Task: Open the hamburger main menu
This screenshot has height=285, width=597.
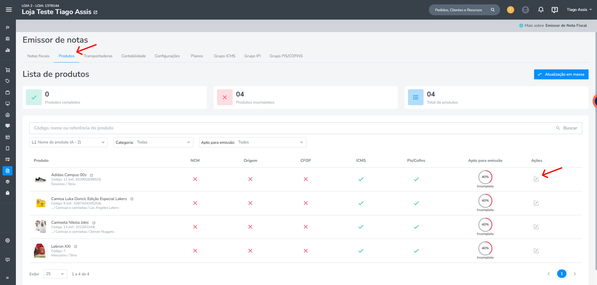Action: 9,10
